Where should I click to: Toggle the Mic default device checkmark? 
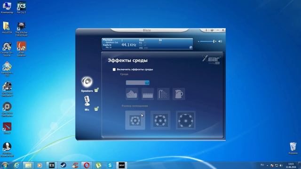tap(96, 109)
